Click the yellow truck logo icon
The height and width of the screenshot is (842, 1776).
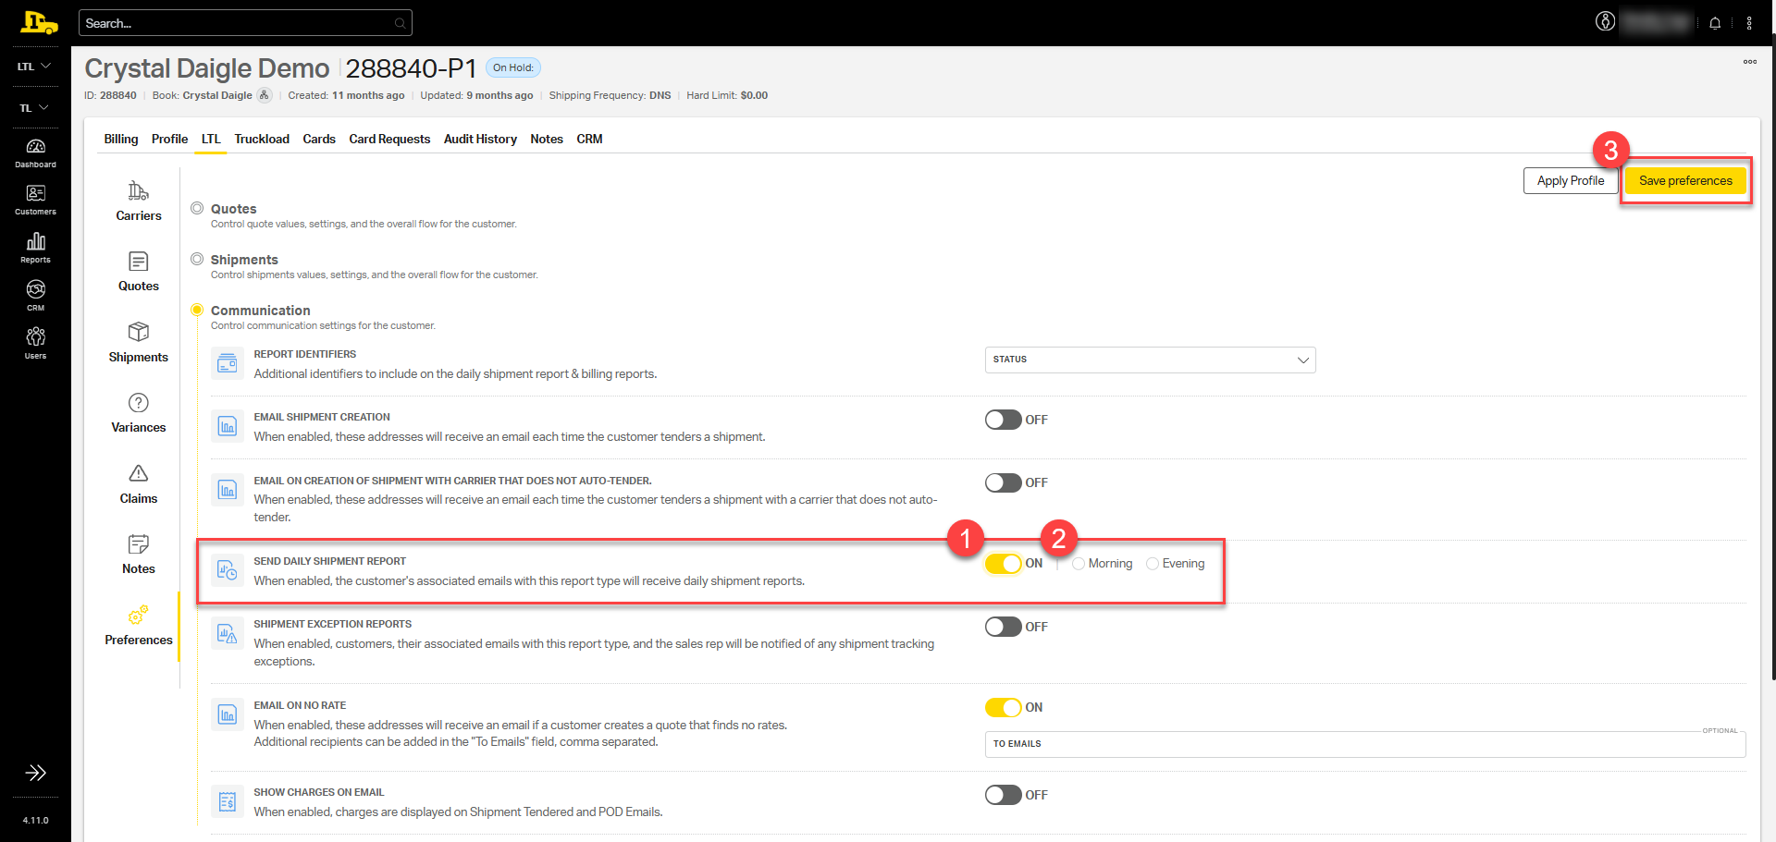pyautogui.click(x=38, y=22)
